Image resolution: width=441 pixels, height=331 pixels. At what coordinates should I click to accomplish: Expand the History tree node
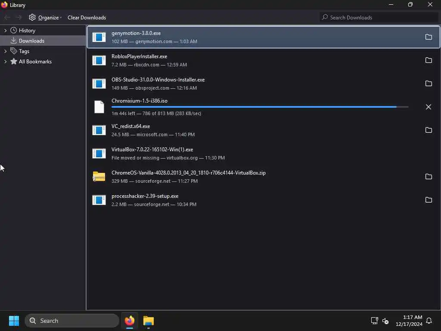point(5,31)
